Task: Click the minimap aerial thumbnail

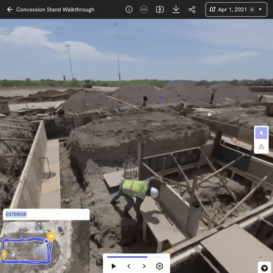Action: click(x=46, y=247)
